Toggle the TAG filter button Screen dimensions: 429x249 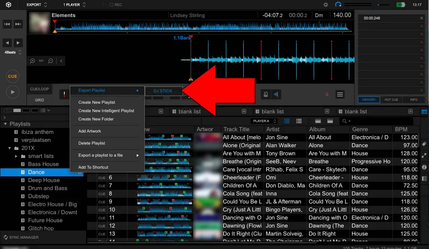pos(7,110)
